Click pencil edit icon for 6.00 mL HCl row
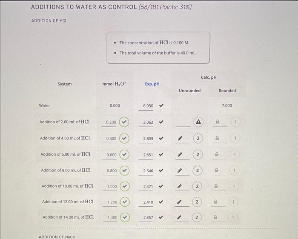Screen dimensions: 298x239 [x=180, y=154]
